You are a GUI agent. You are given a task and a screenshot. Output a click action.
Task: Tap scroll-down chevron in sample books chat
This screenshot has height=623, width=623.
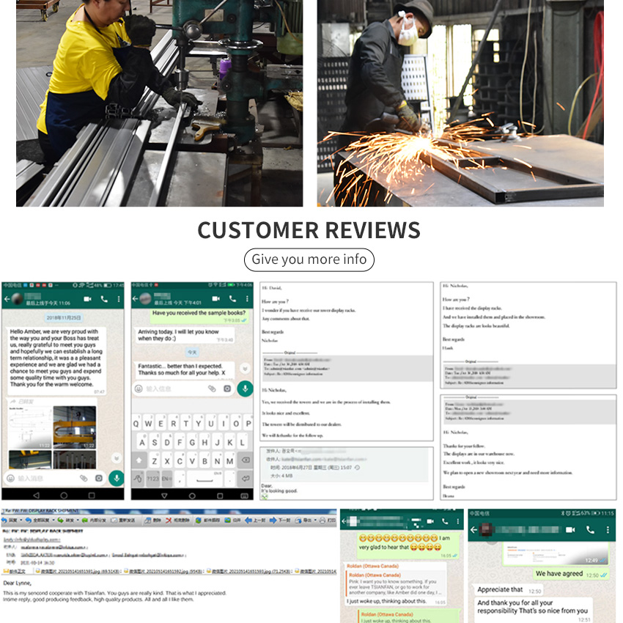(245, 369)
